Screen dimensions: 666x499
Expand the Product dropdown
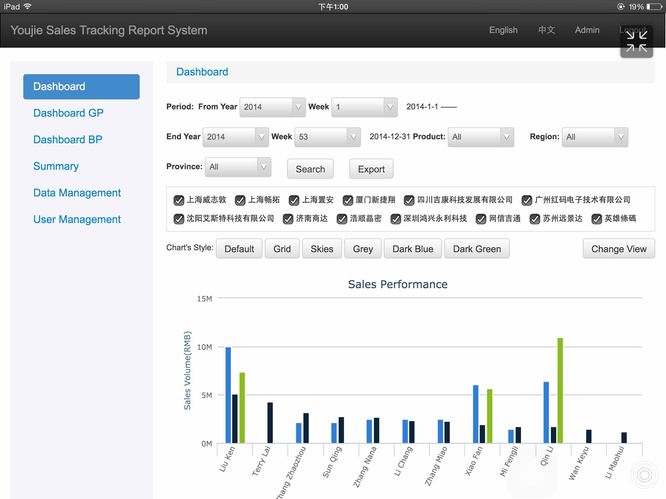pyautogui.click(x=481, y=137)
